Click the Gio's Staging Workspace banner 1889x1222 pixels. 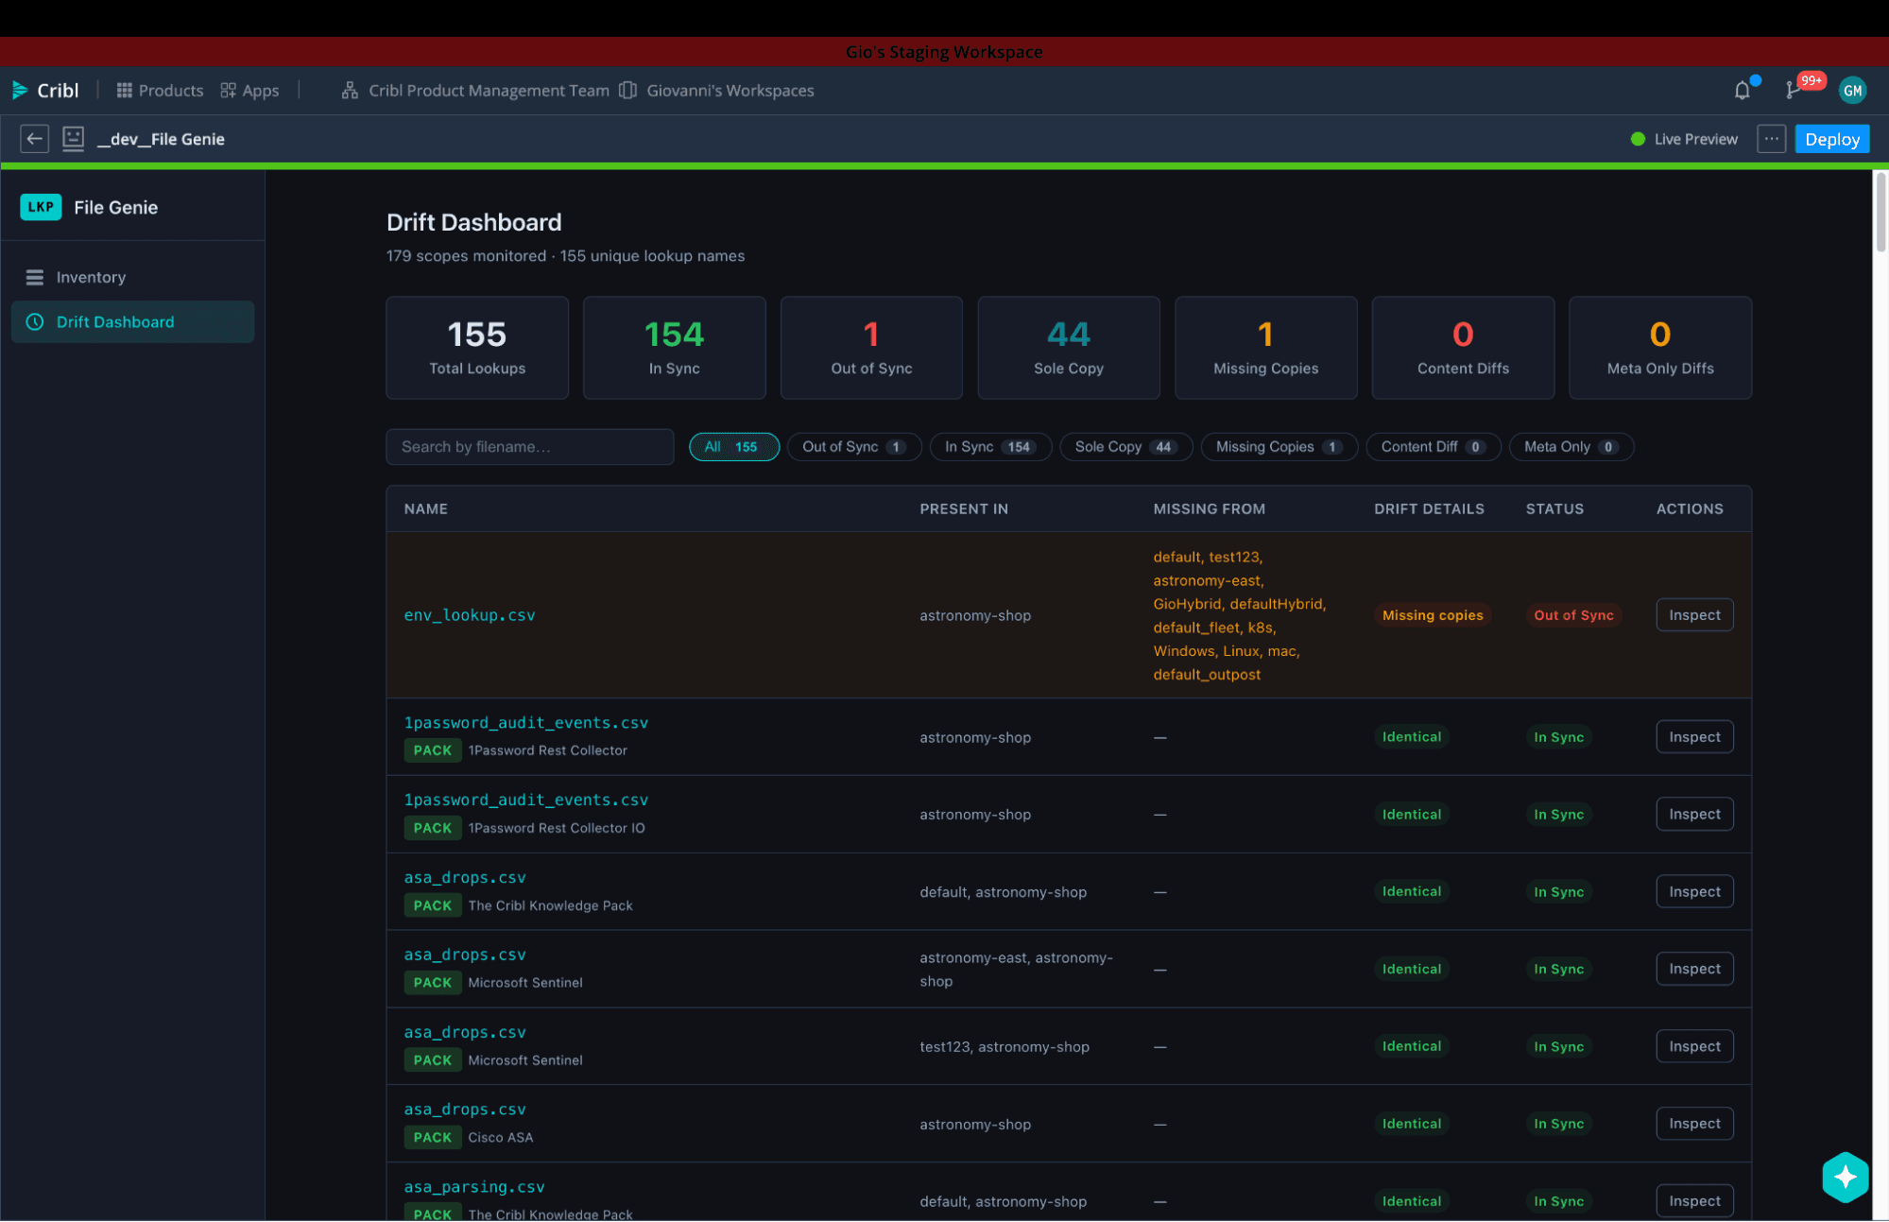tap(944, 52)
